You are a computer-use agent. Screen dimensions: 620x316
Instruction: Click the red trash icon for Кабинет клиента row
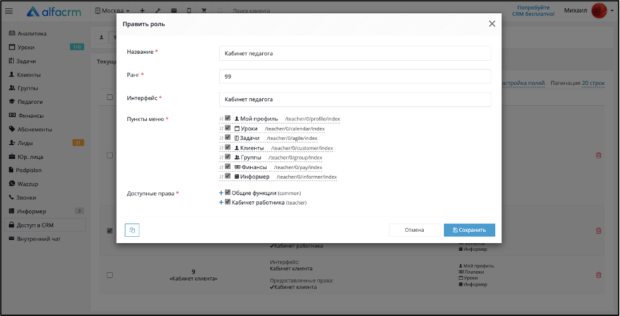(x=598, y=275)
